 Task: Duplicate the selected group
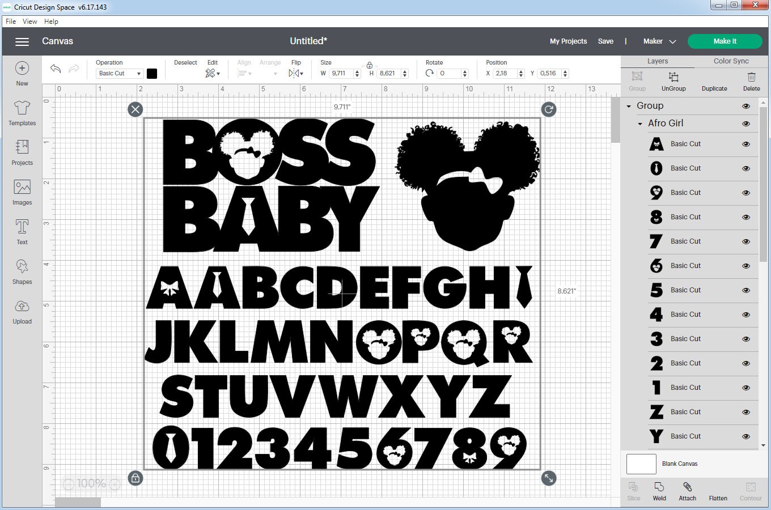pyautogui.click(x=714, y=81)
